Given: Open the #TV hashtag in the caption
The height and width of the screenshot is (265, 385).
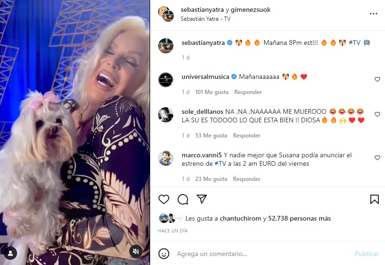Looking at the screenshot, I should click(355, 43).
